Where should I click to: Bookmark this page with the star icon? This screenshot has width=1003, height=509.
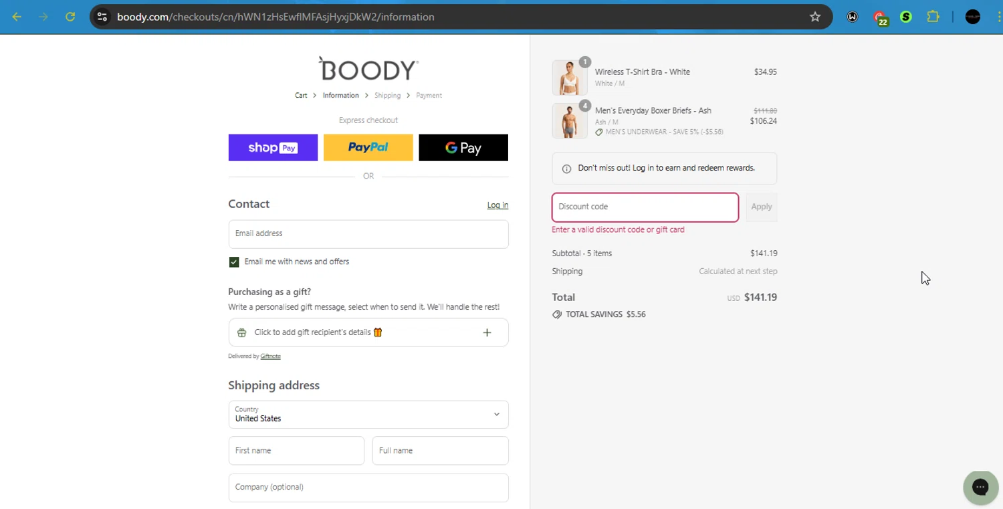coord(815,17)
